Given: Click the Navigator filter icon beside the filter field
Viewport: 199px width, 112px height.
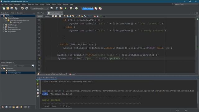Looking at the screenshot, I should 33,66.
